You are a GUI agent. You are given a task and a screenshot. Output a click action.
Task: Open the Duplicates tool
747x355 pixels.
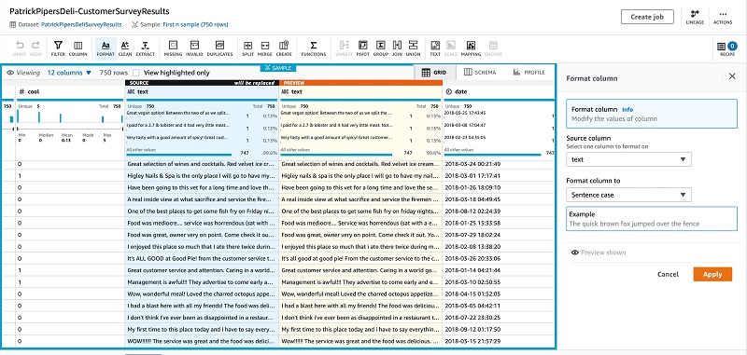(219, 48)
